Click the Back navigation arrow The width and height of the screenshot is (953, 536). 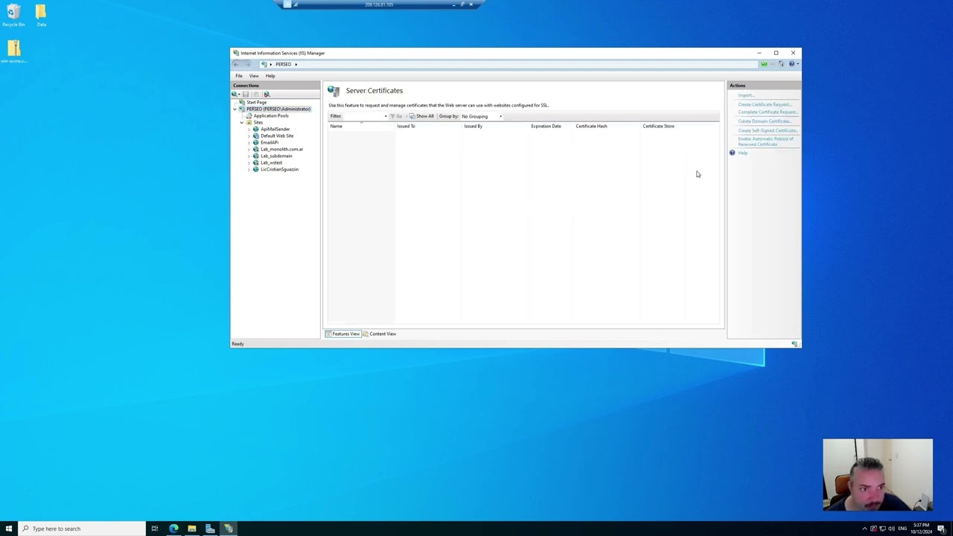pyautogui.click(x=237, y=64)
